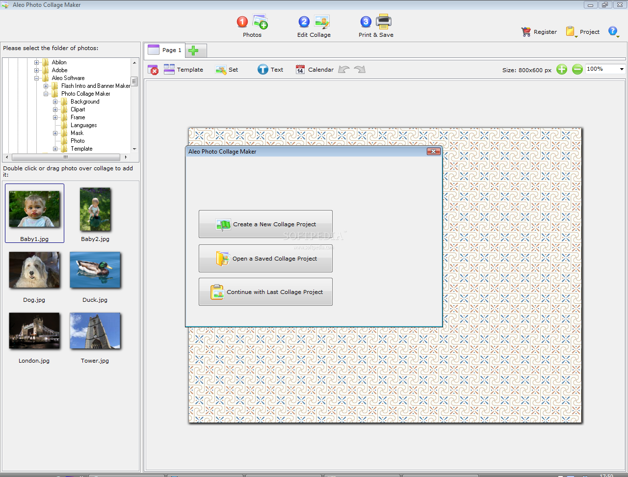Collapse the Photo Collage Maker node
This screenshot has height=477, width=628.
pos(46,94)
